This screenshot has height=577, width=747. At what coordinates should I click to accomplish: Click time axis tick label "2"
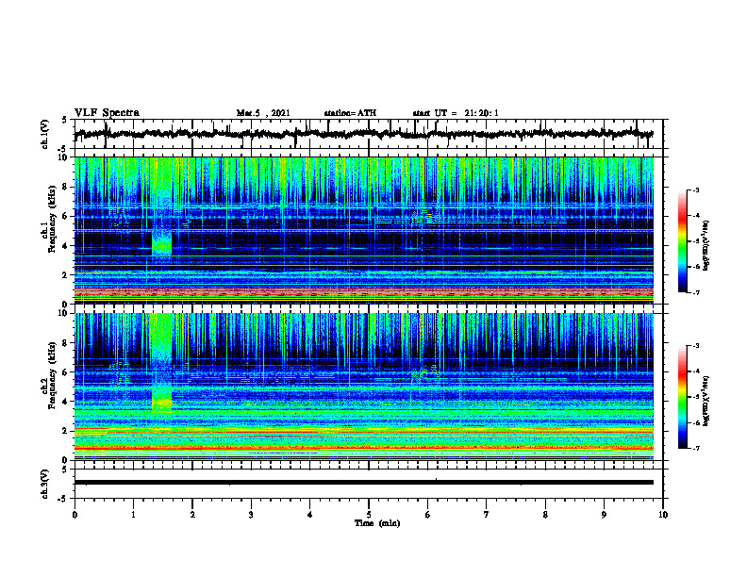click(x=192, y=515)
